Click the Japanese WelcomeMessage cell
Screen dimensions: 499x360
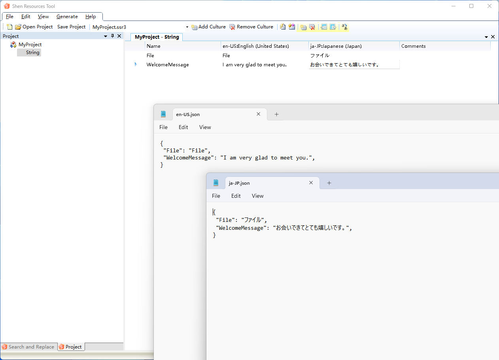(353, 65)
